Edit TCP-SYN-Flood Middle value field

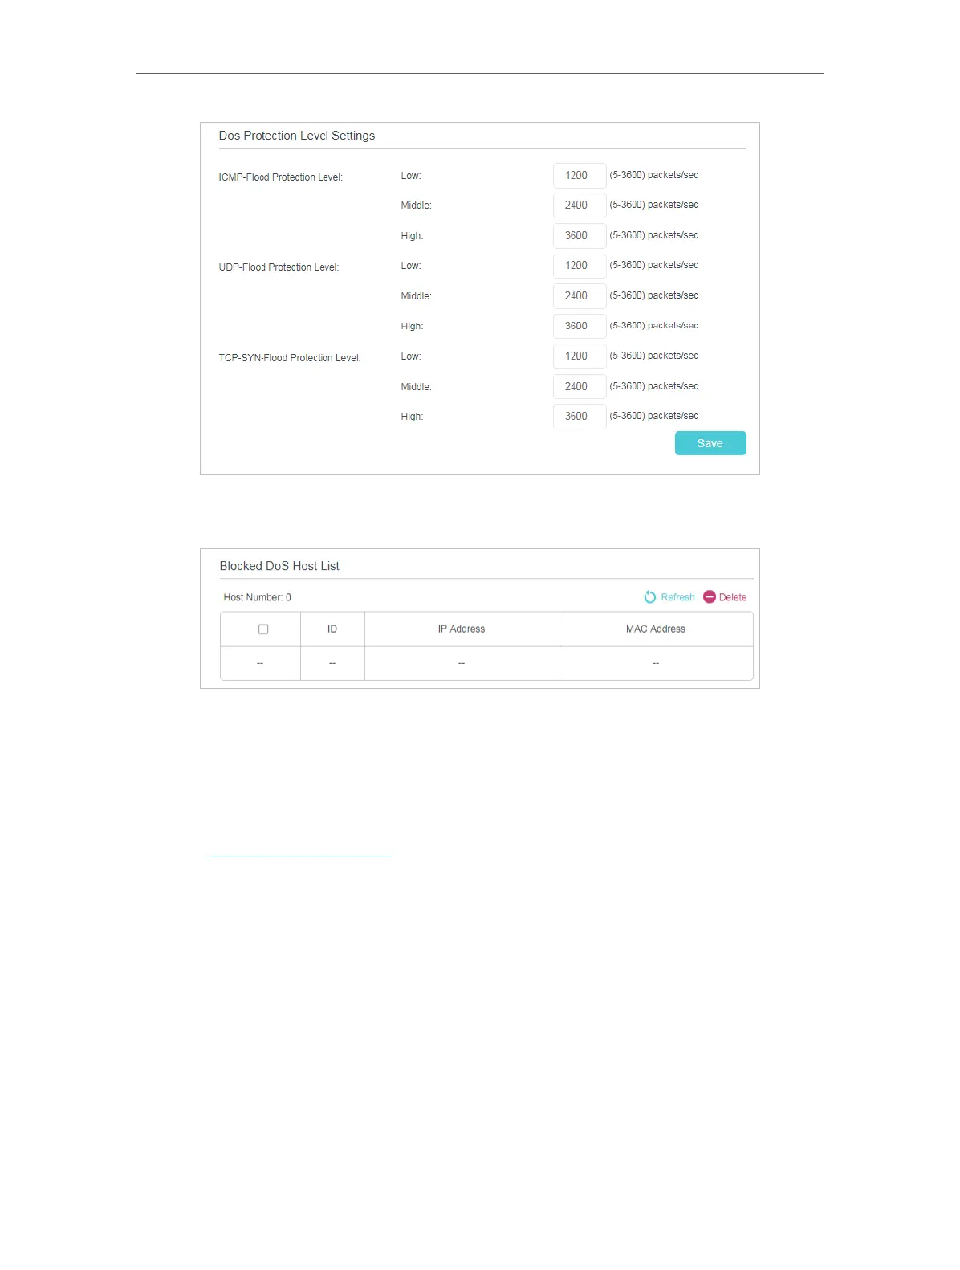click(580, 387)
